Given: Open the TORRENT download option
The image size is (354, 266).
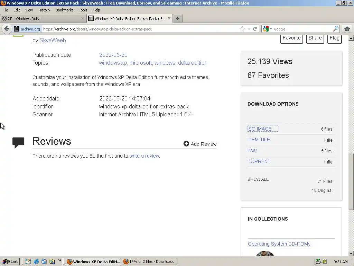Looking at the screenshot, I should coord(259,161).
